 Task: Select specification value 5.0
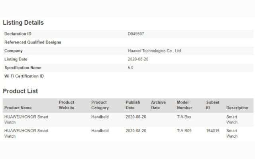[130, 68]
